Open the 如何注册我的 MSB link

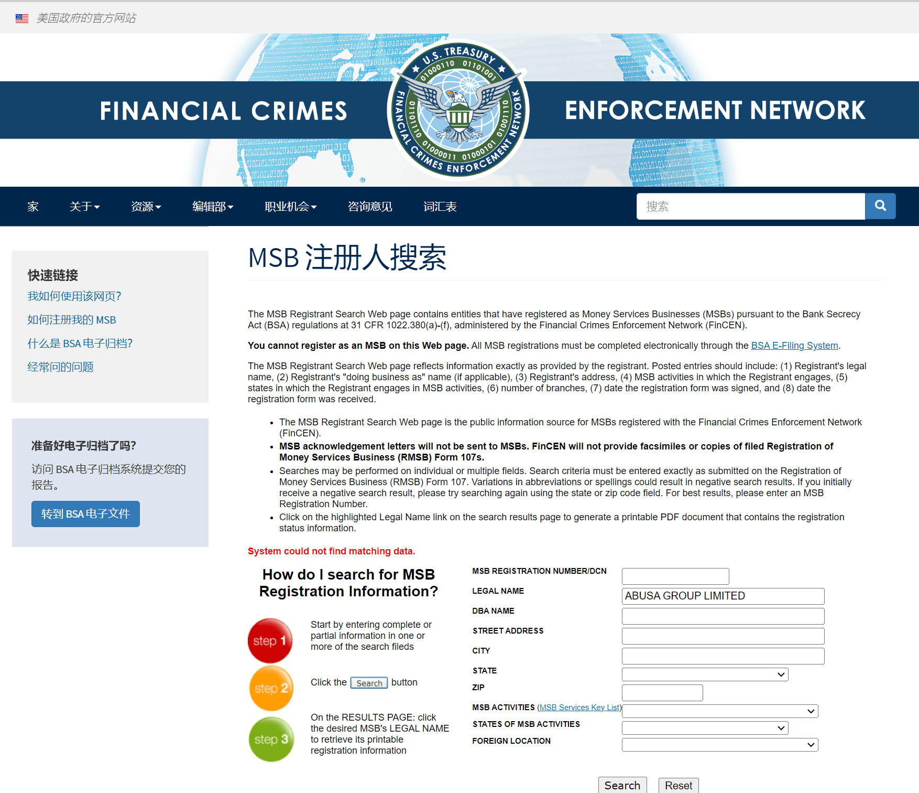pyautogui.click(x=72, y=320)
